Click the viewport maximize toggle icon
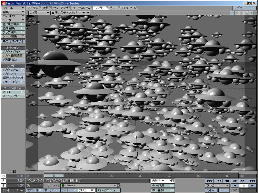The image size is (258, 193). click(251, 13)
